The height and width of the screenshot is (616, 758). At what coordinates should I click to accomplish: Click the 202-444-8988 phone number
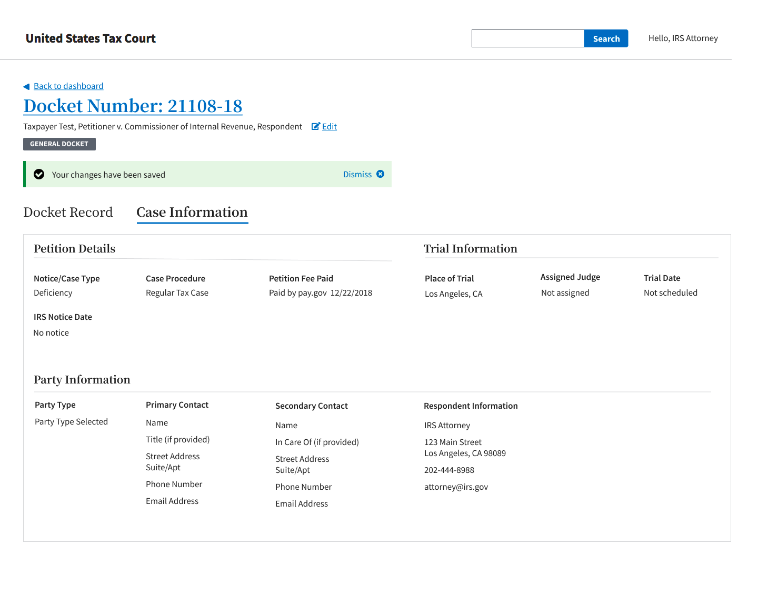pyautogui.click(x=450, y=470)
